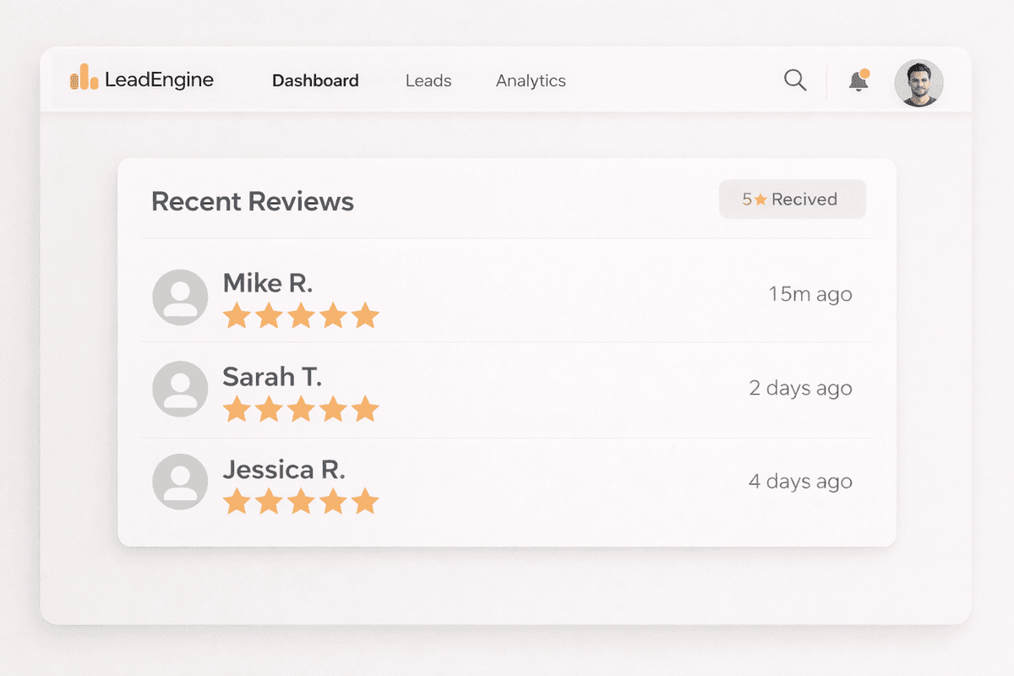1014x676 pixels.
Task: Open the search icon in the navbar
Action: (794, 79)
